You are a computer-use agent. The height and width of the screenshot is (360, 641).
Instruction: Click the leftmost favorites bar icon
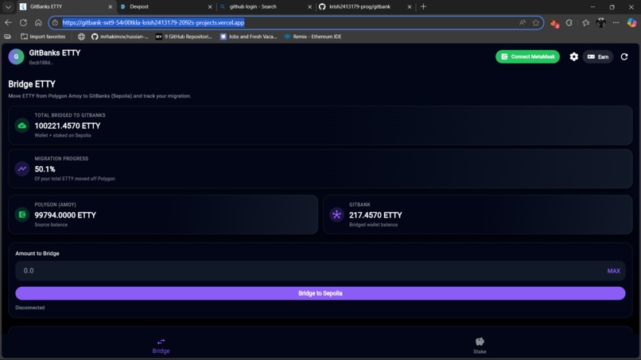[x=7, y=37]
